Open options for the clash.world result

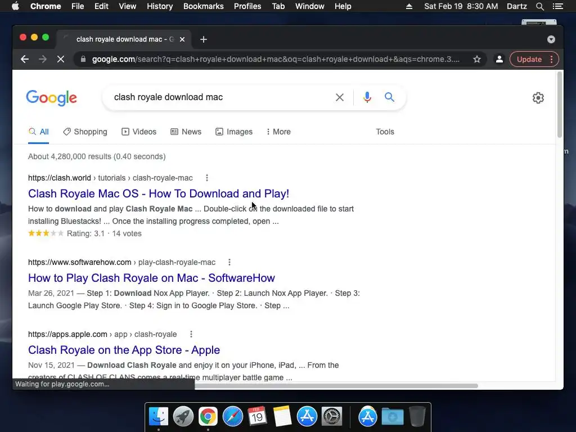(x=207, y=178)
